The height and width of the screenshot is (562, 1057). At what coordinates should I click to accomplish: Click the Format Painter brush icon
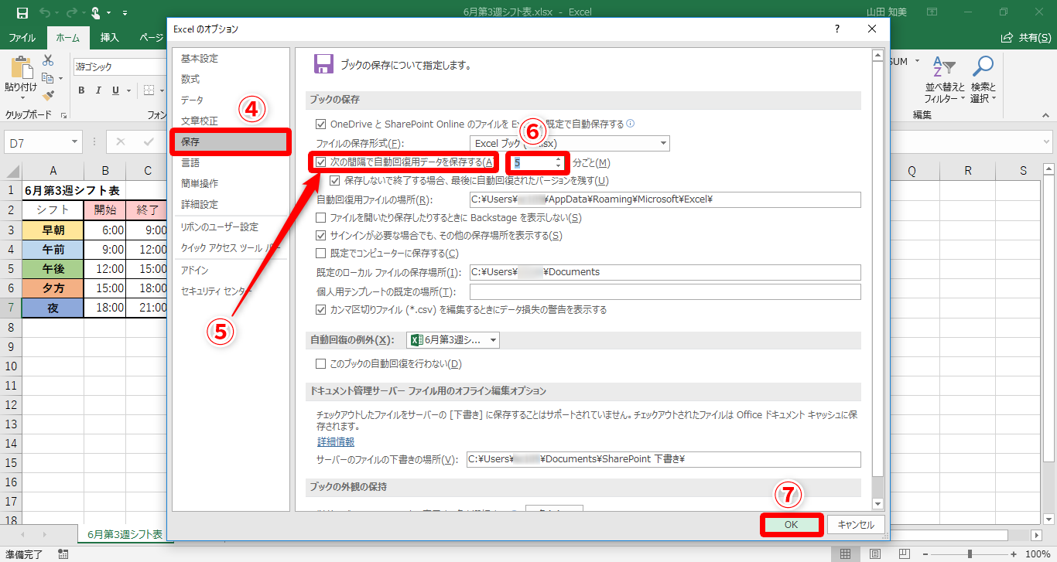48,95
